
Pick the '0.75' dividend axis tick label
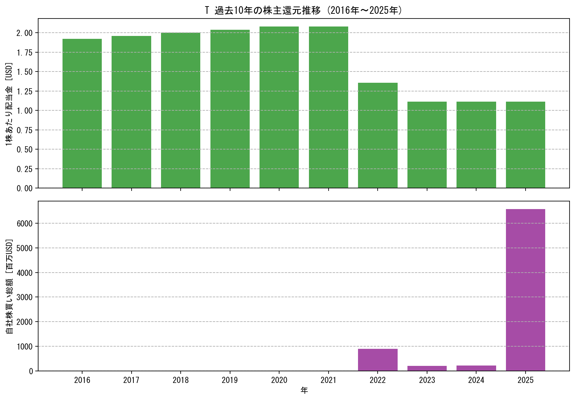pos(25,130)
